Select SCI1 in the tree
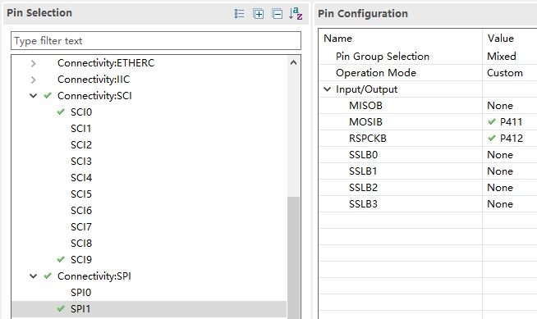The image size is (537, 319). click(x=80, y=129)
